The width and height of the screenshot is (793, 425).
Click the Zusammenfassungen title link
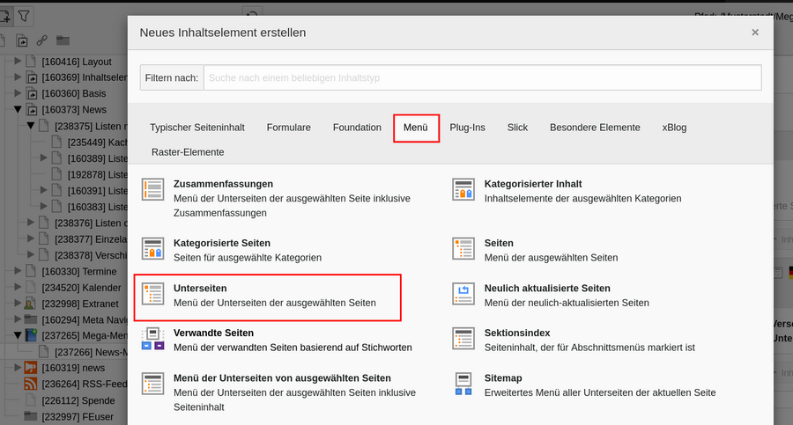pos(223,184)
